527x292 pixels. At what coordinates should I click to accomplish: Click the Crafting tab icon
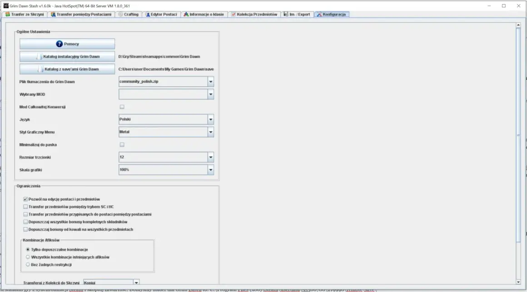121,15
